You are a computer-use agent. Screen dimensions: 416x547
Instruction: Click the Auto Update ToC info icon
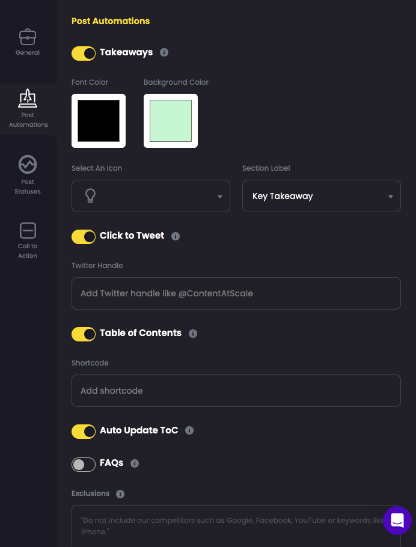pyautogui.click(x=189, y=430)
